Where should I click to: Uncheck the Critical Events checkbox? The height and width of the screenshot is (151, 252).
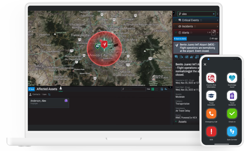click(x=176, y=20)
